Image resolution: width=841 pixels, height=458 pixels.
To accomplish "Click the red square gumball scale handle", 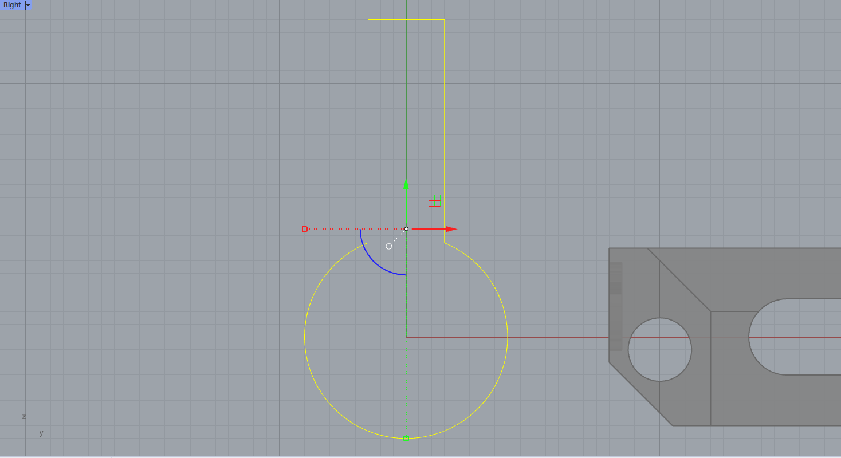I will pyautogui.click(x=305, y=229).
